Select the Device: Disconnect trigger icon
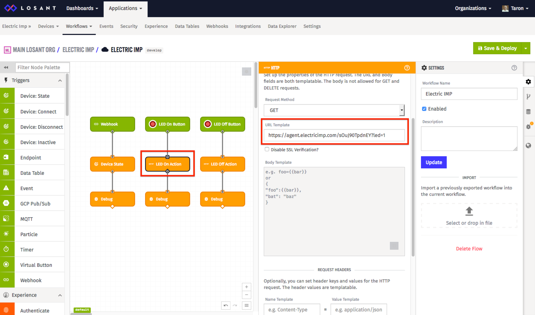 [x=6, y=127]
